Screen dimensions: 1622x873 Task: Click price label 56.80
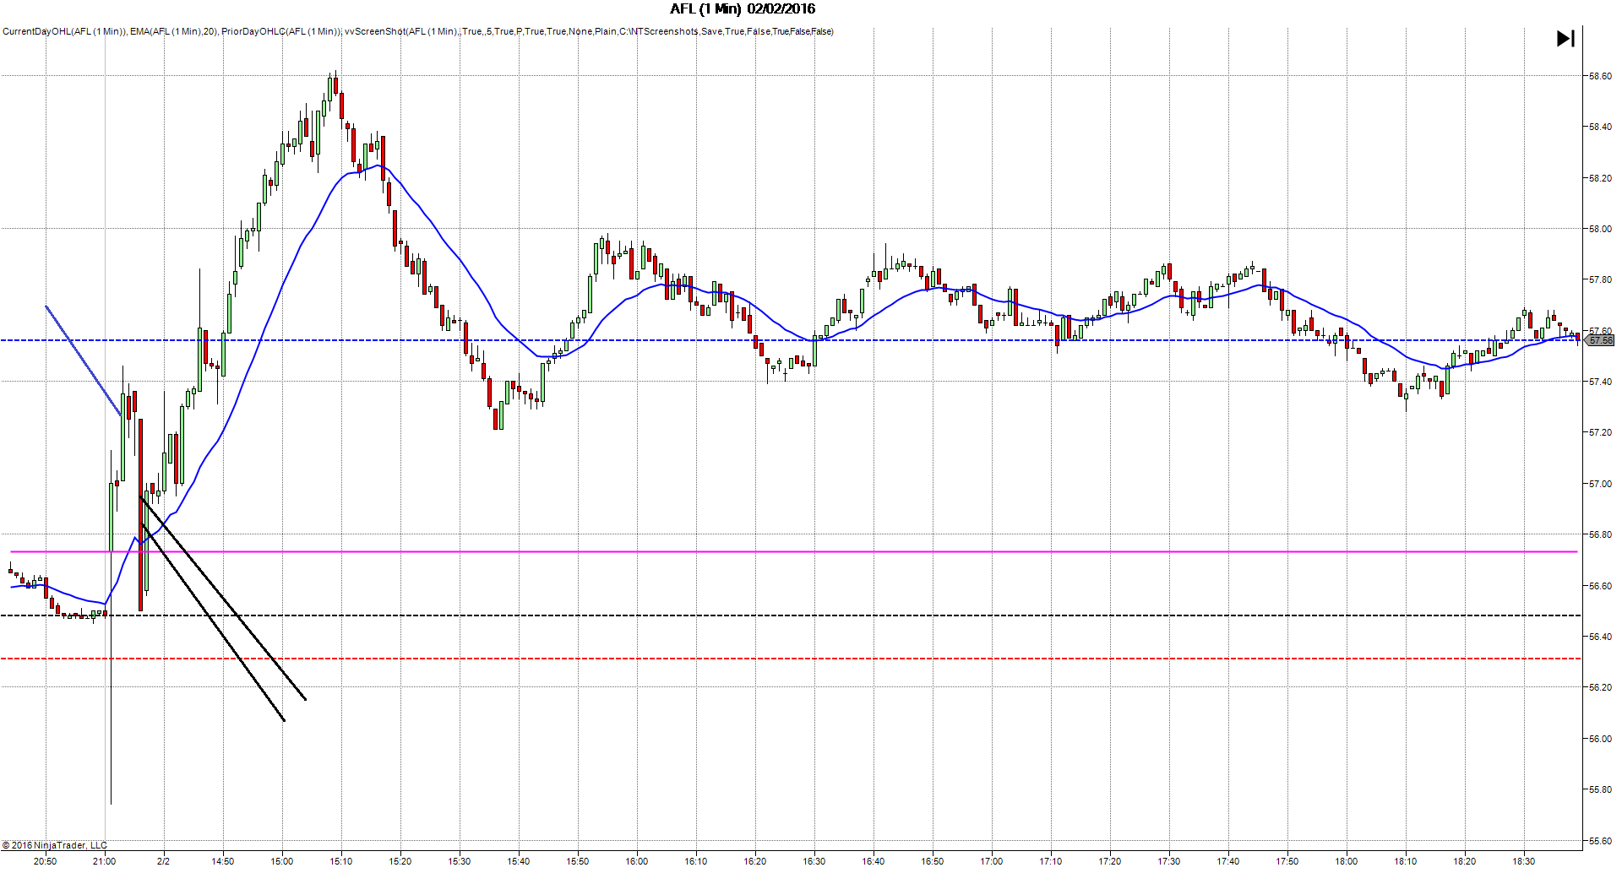coord(1600,534)
